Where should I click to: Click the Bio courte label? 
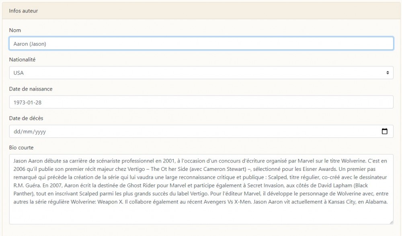coord(21,148)
